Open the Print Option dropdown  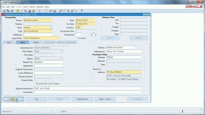click(62, 51)
